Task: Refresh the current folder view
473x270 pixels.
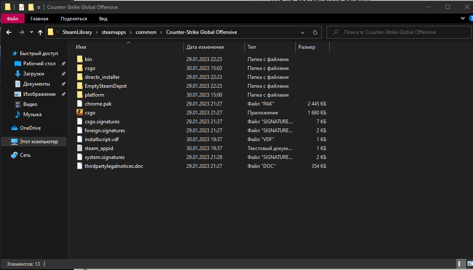Action: click(x=315, y=32)
